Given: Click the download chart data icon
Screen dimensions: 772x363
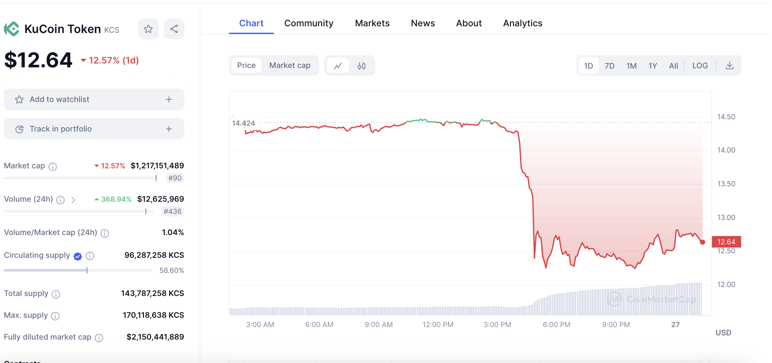Looking at the screenshot, I should pos(730,66).
